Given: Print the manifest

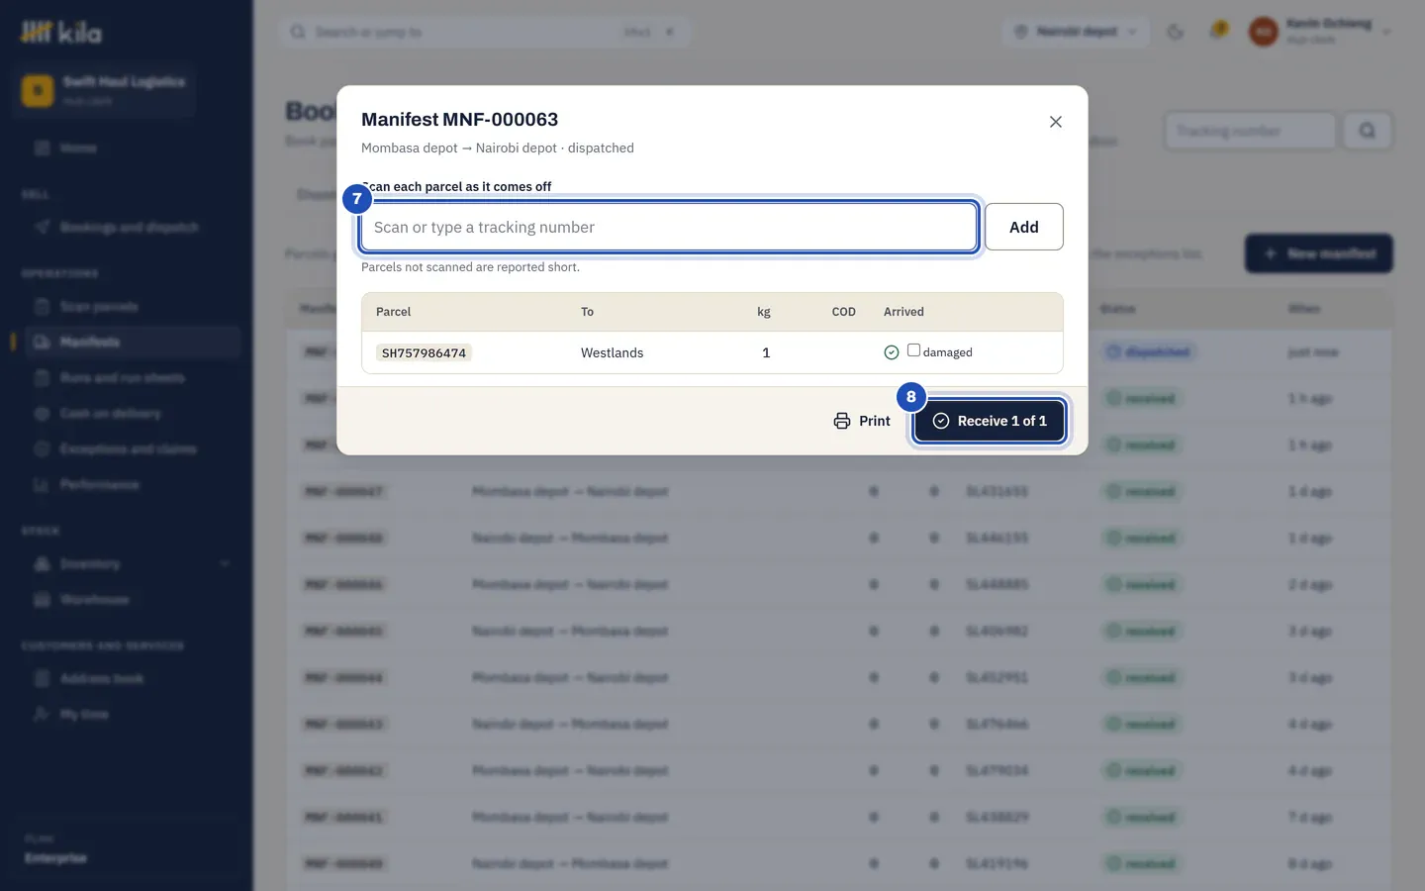Looking at the screenshot, I should [x=862, y=421].
